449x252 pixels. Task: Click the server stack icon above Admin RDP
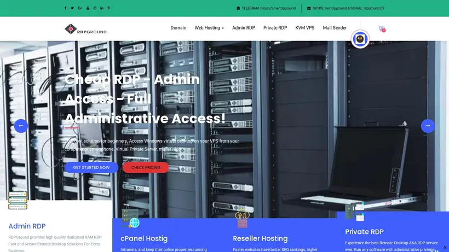[18, 200]
